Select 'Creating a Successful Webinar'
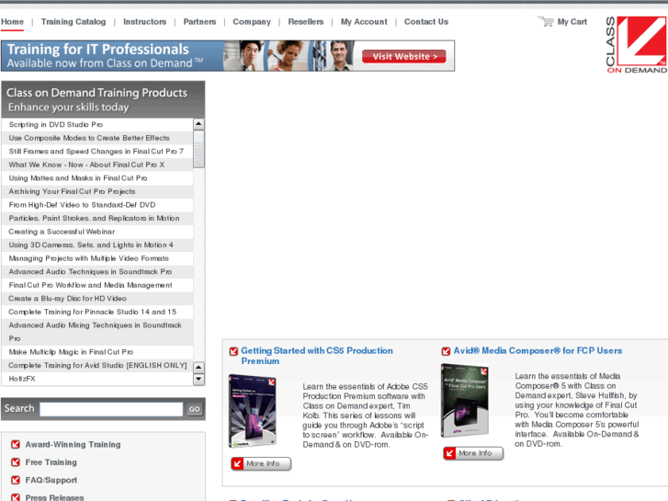The width and height of the screenshot is (668, 501). (x=97, y=232)
